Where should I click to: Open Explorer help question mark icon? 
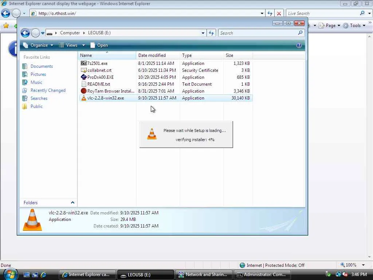click(x=299, y=45)
